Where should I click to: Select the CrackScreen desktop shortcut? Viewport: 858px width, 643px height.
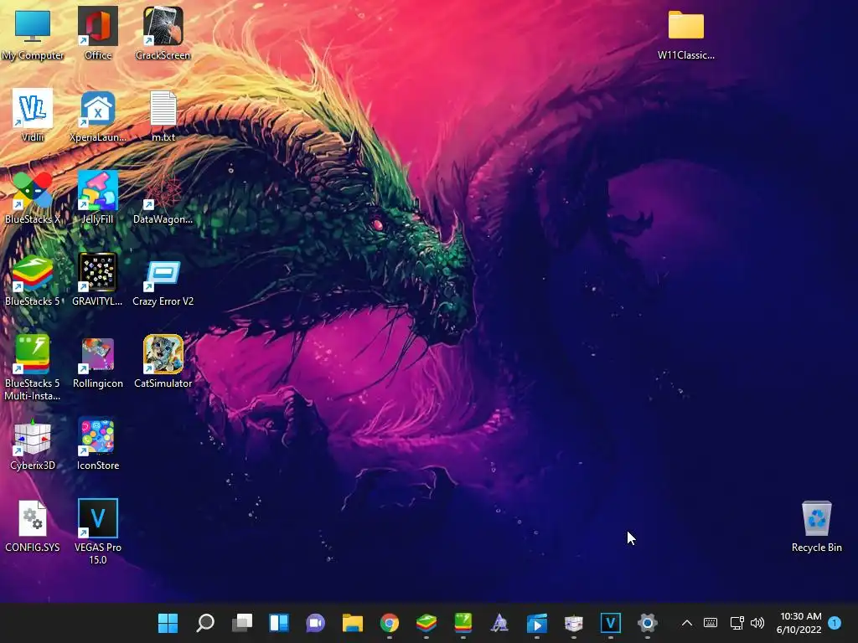163,33
